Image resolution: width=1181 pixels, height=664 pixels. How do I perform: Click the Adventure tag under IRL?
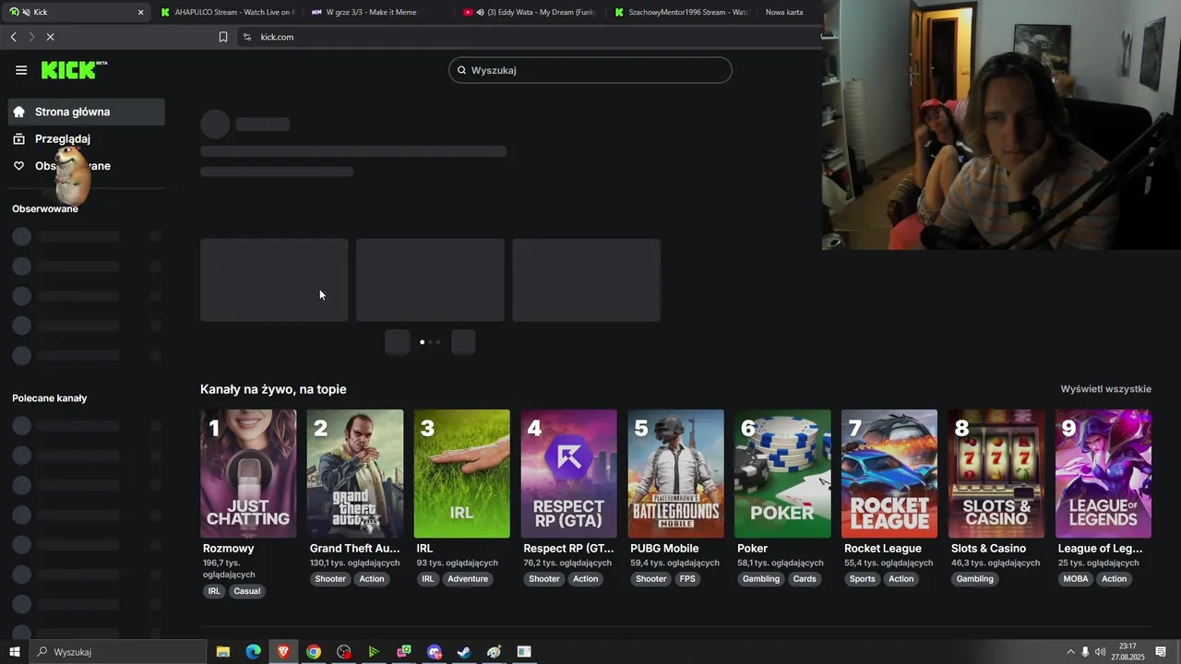click(x=468, y=579)
